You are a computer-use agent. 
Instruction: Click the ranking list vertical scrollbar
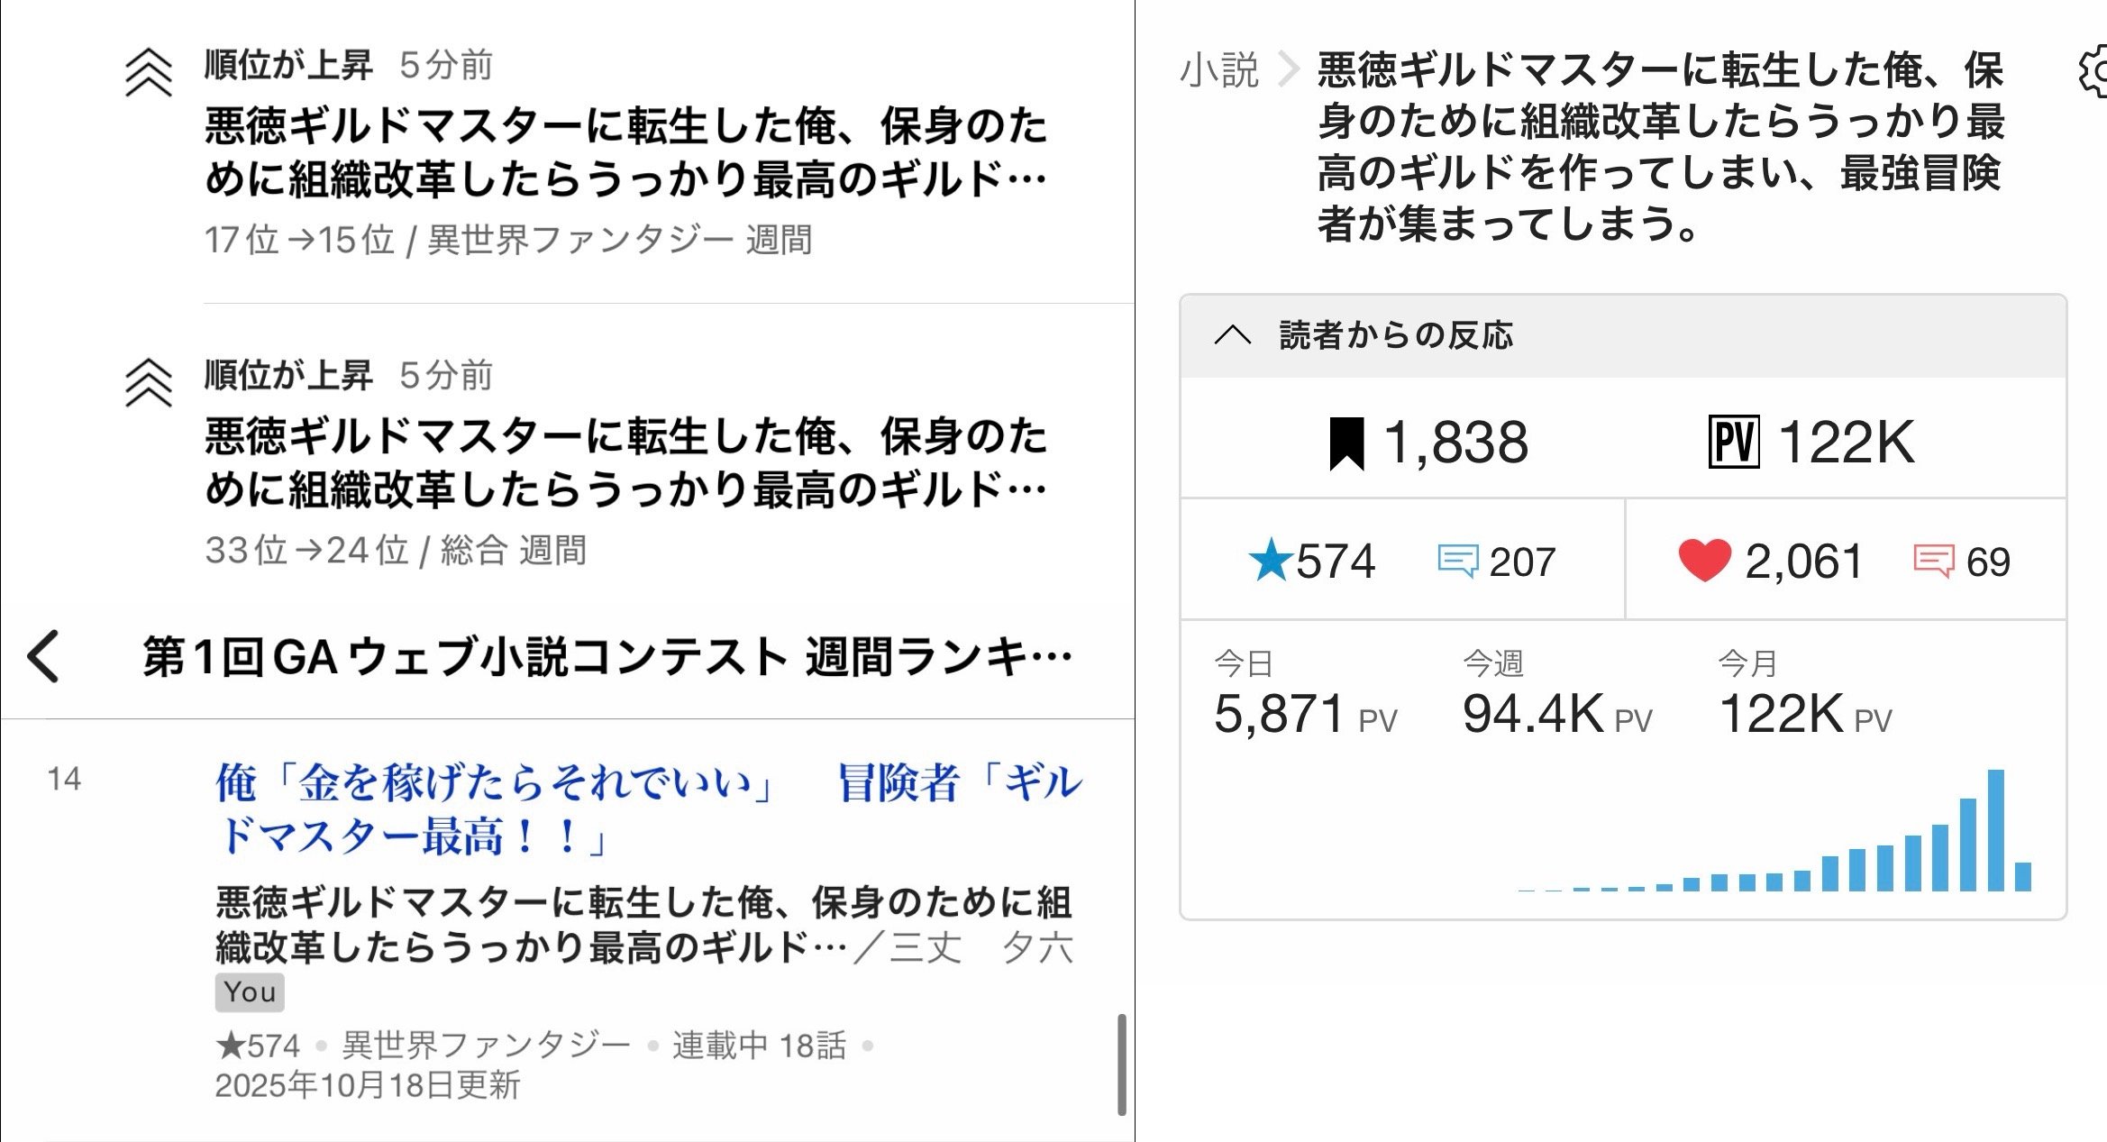(1121, 1064)
